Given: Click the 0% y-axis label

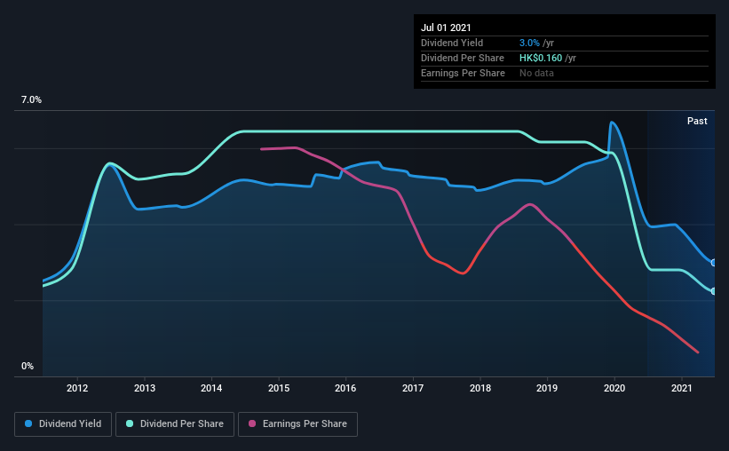Looking at the screenshot, I should pos(28,366).
